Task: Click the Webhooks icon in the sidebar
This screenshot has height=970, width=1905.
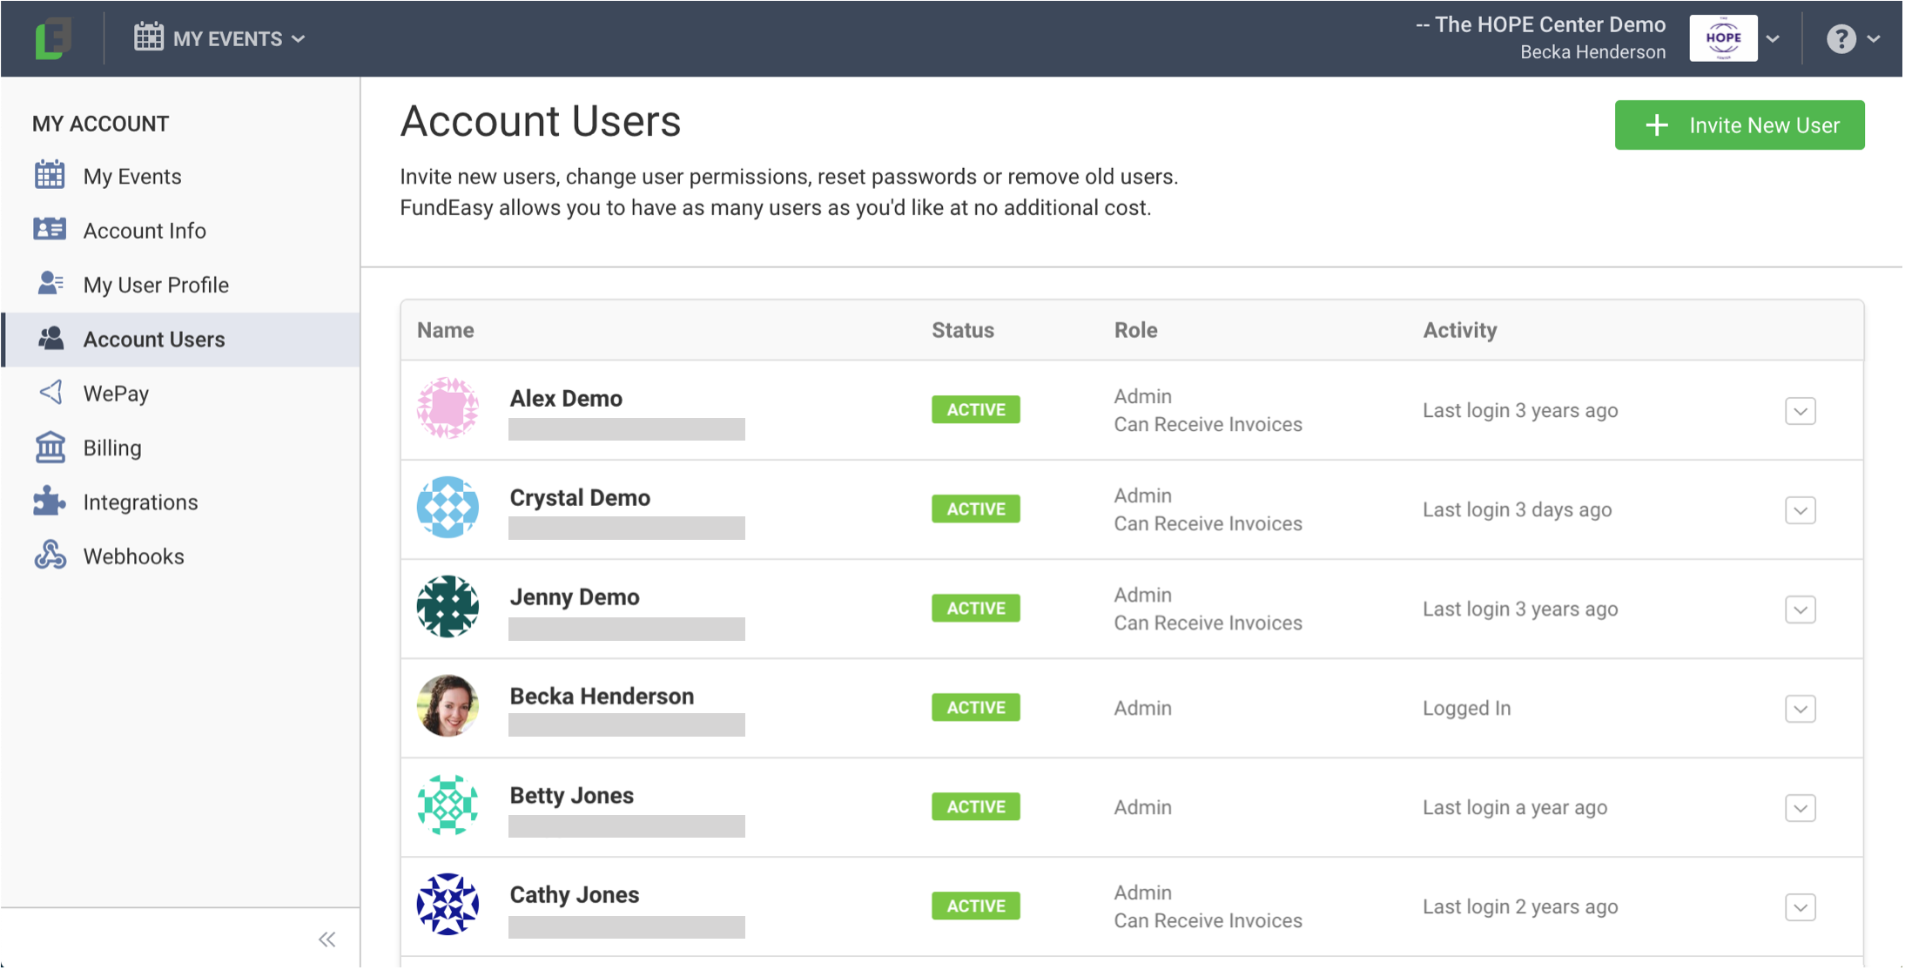Action: pos(50,556)
